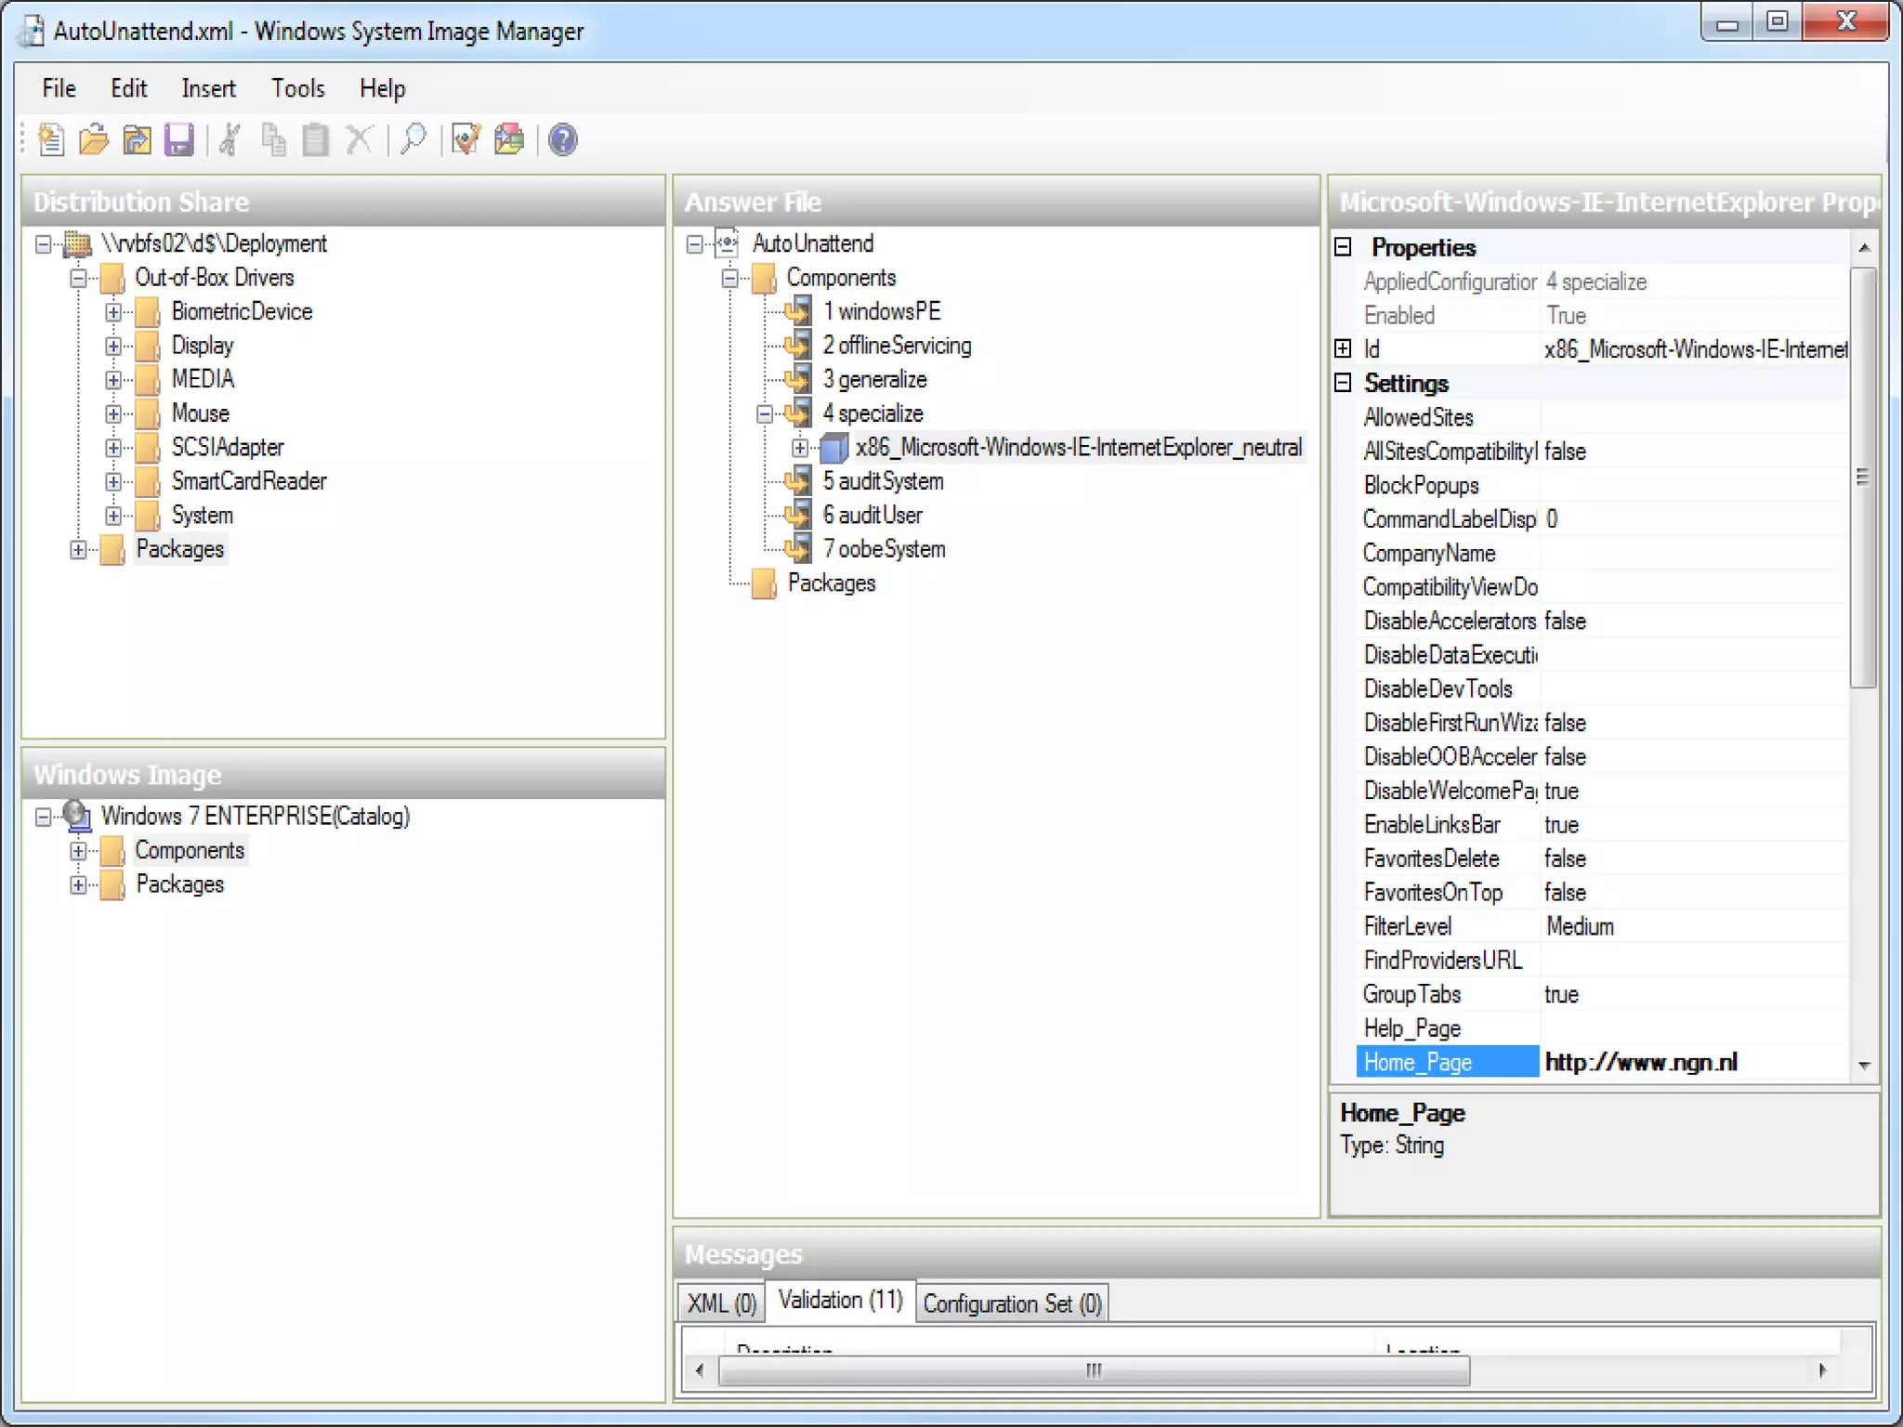
Task: Select the System drivers folder
Action: (x=202, y=516)
